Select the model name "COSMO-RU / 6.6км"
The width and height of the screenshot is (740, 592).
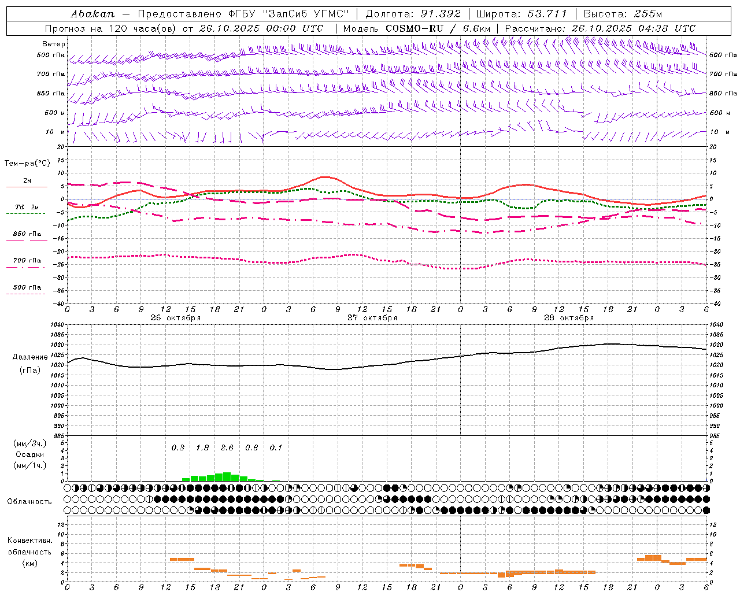[x=438, y=28]
